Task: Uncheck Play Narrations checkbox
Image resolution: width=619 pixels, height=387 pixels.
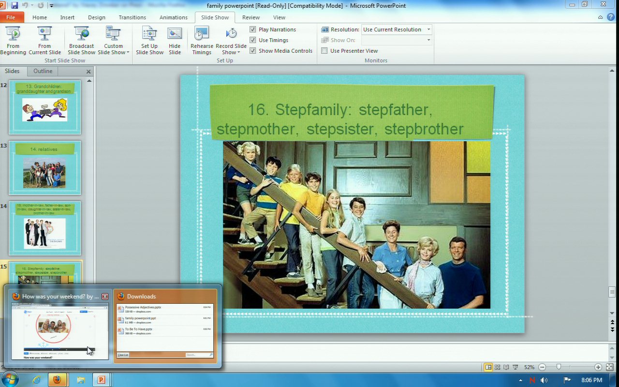Action: click(x=253, y=30)
